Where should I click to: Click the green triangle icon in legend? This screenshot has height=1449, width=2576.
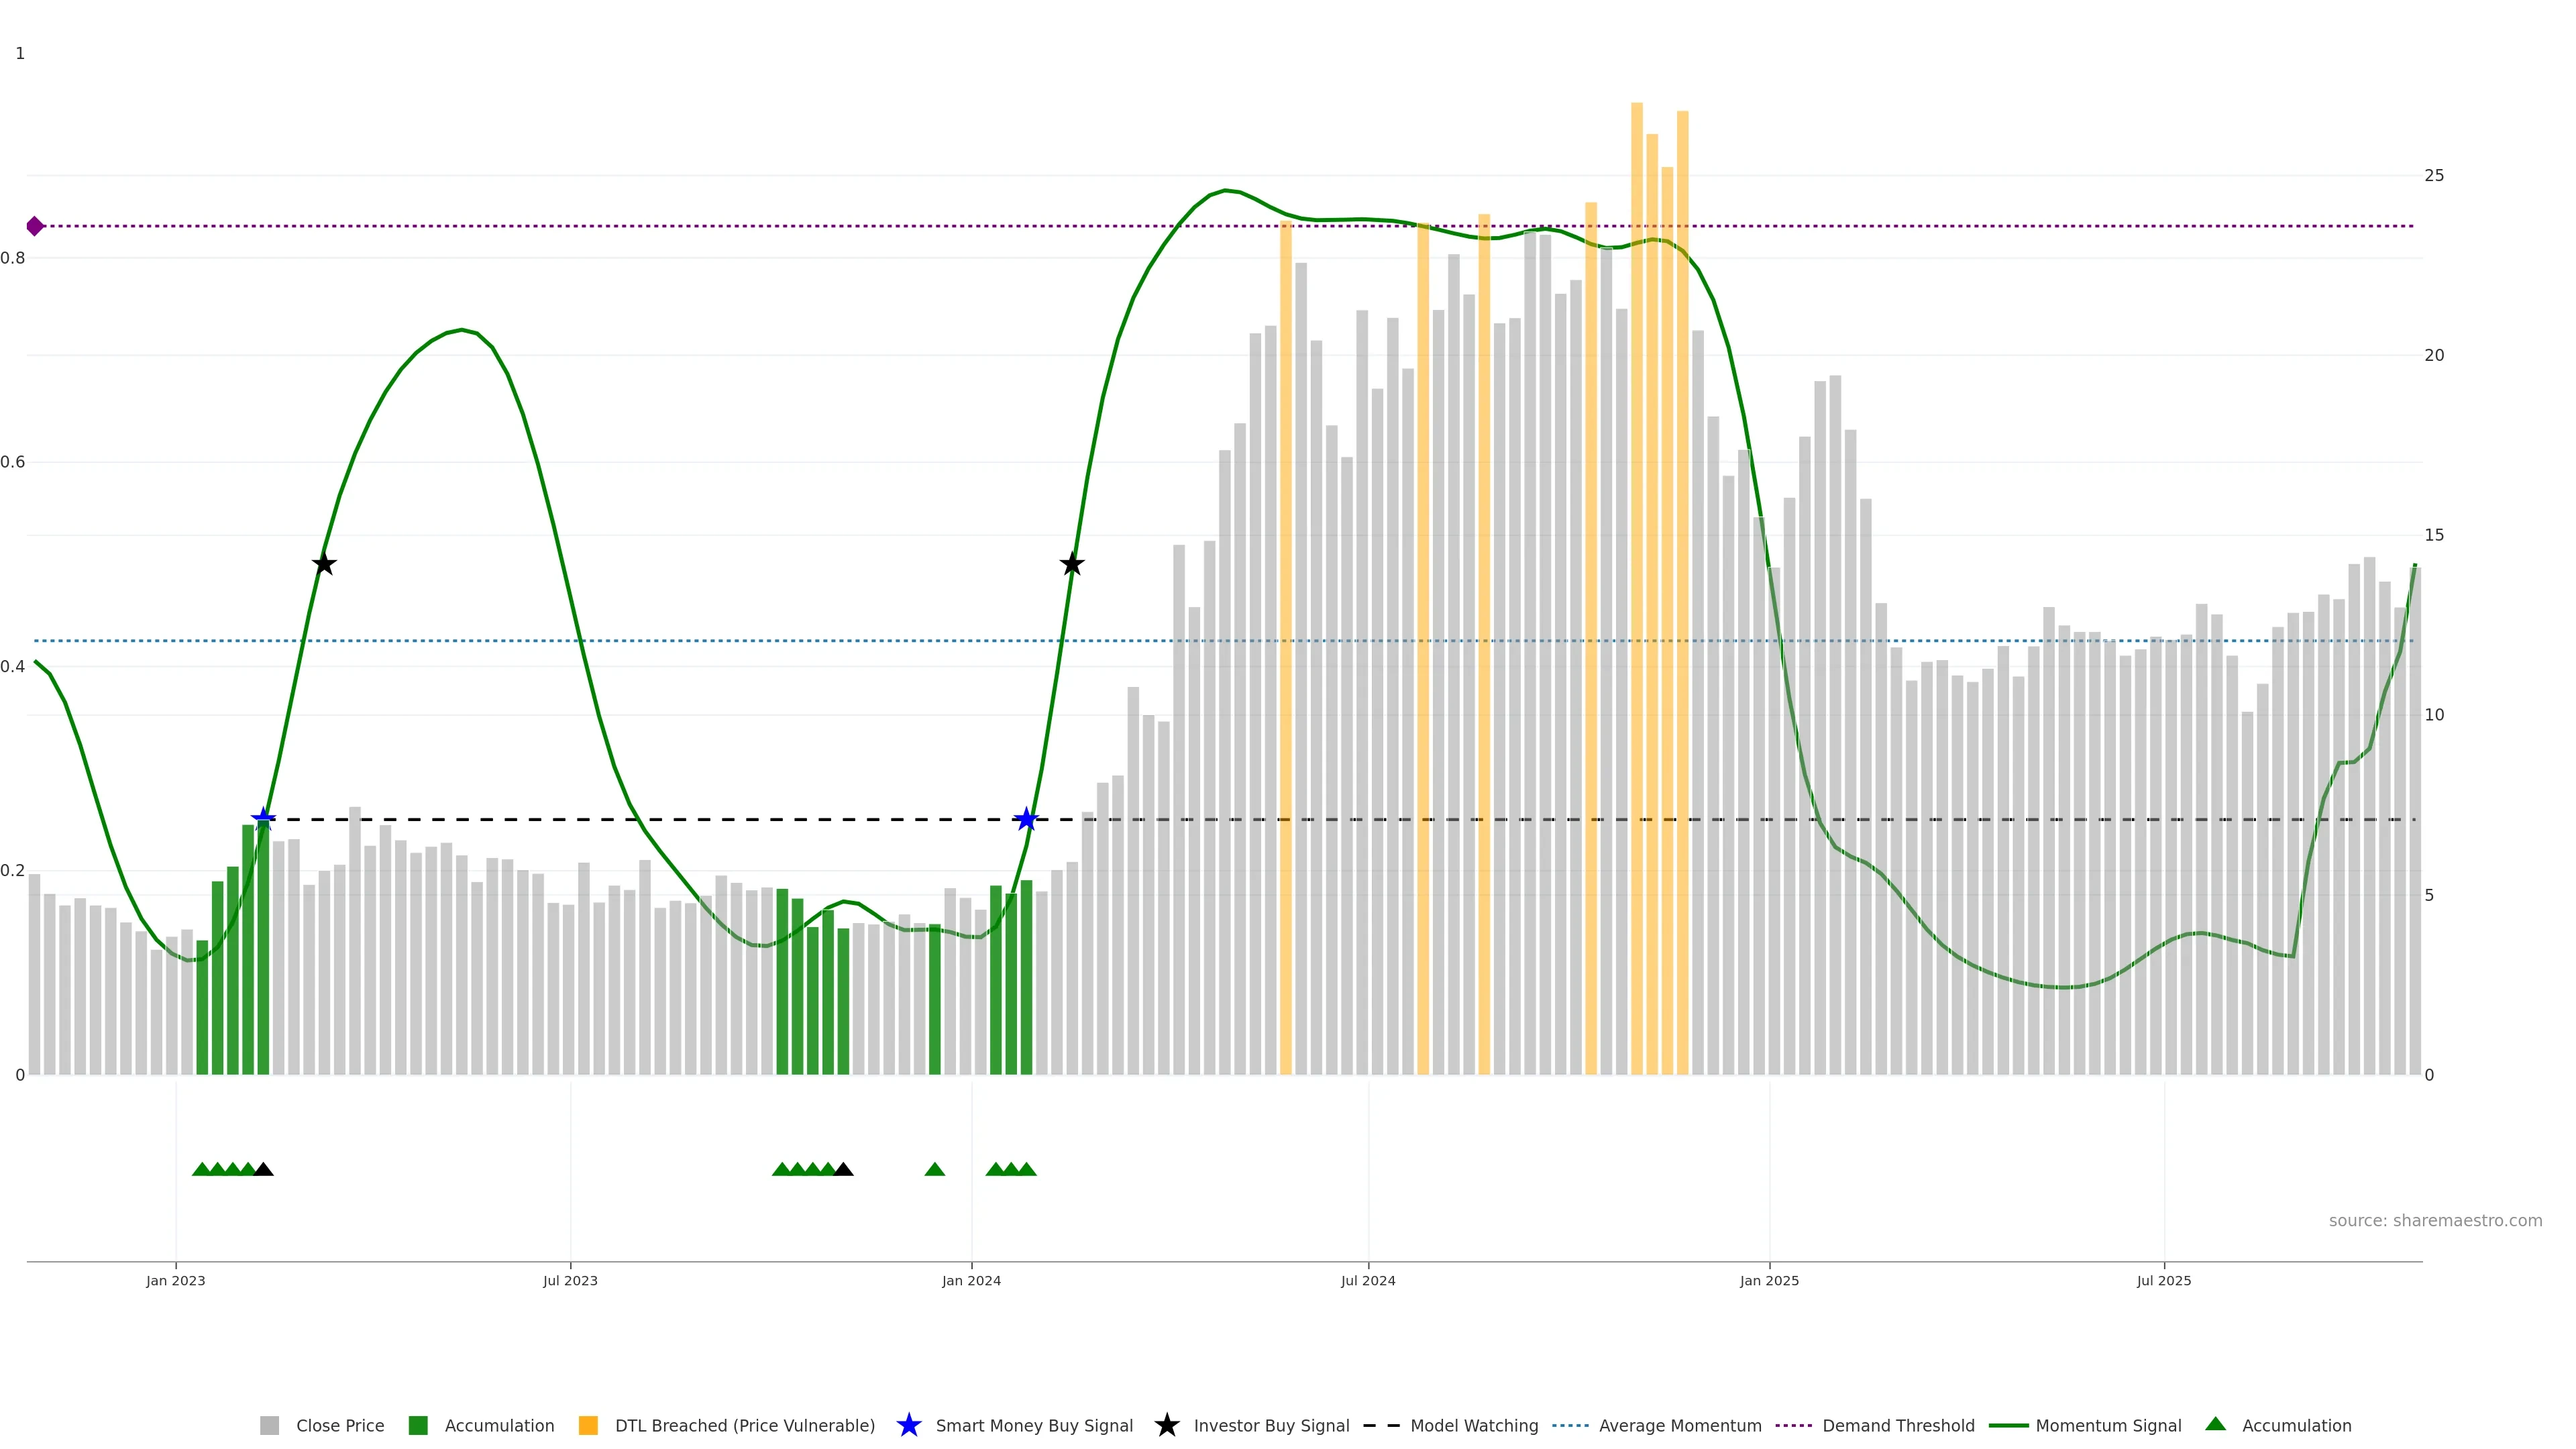[x=2216, y=1424]
